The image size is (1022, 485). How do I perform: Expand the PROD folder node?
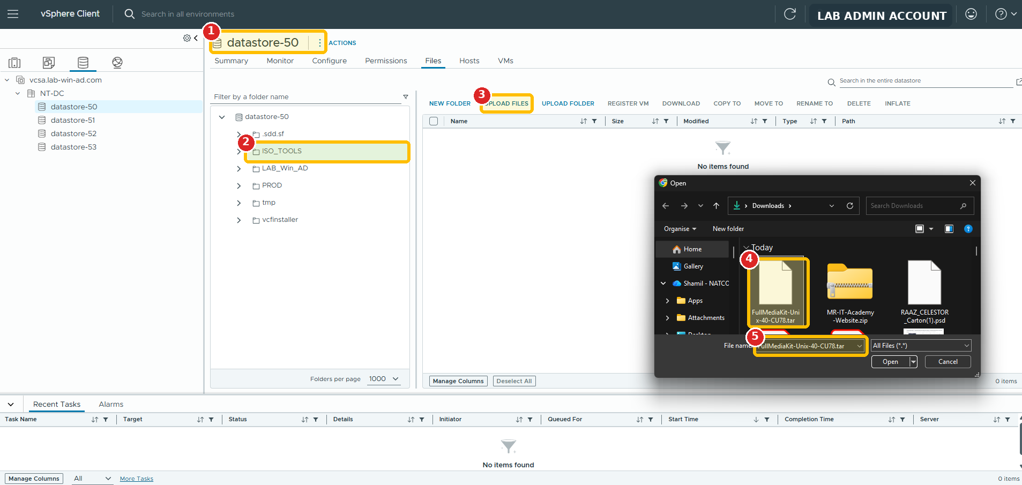click(238, 186)
